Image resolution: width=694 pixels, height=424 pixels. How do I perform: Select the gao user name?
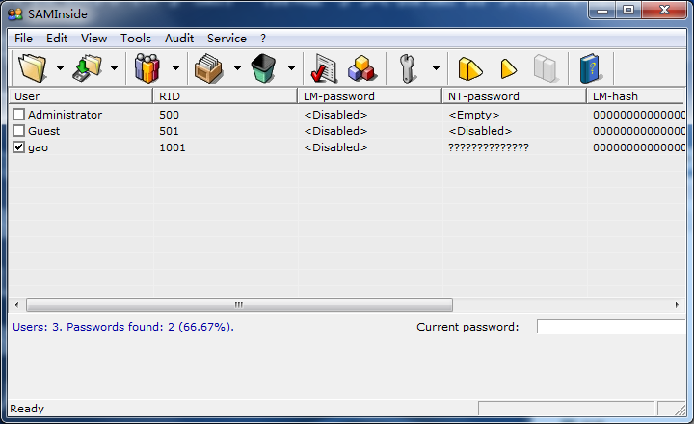pos(38,147)
